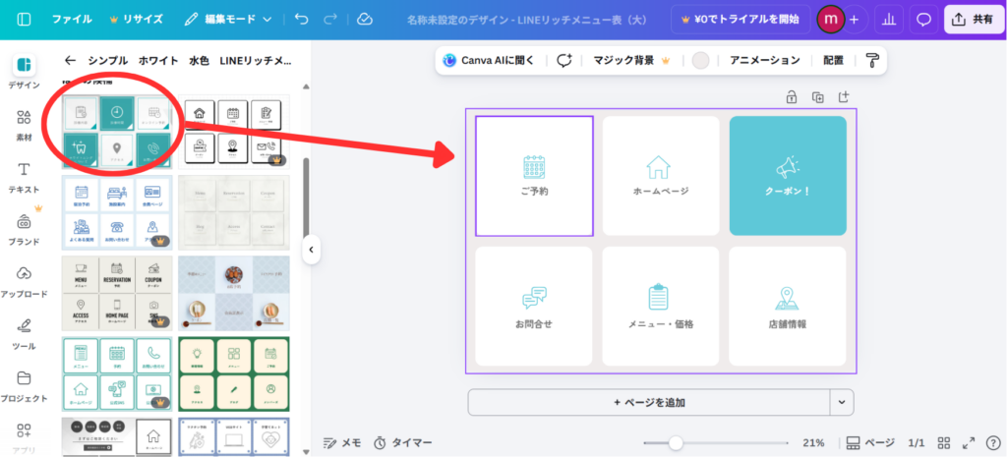Click the lock page icon above canvas
Image resolution: width=1007 pixels, height=457 pixels.
791,96
